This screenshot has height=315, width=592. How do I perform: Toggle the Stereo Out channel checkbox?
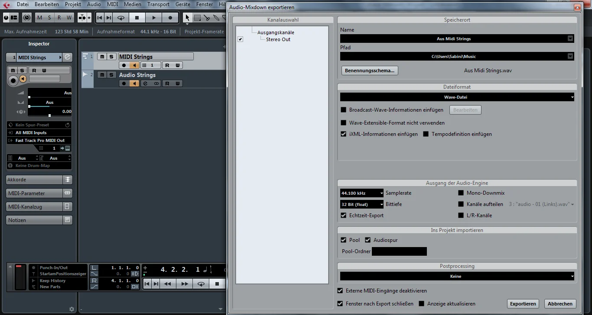[241, 39]
